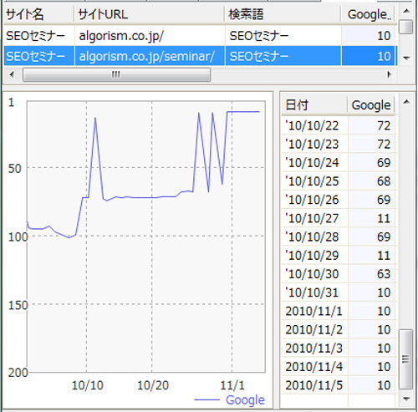Click the horizontal scrollbar right arrow
Viewport: 418px width, 412px height.
coord(390,74)
